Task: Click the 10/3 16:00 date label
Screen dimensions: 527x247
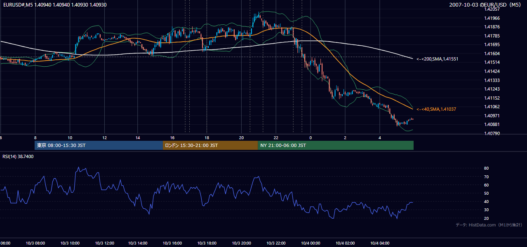Action: pos(173,243)
